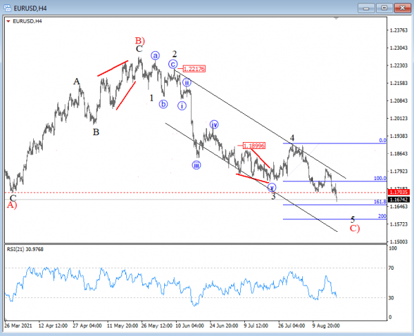
Task: Click the EURUSD chart window icon
Action: pos(8,8)
